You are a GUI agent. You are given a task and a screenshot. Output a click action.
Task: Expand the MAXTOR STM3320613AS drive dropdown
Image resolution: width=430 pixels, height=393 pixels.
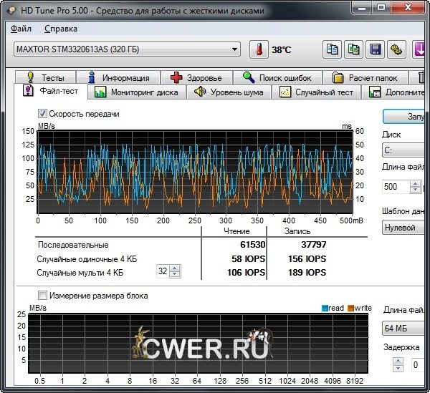tap(234, 49)
